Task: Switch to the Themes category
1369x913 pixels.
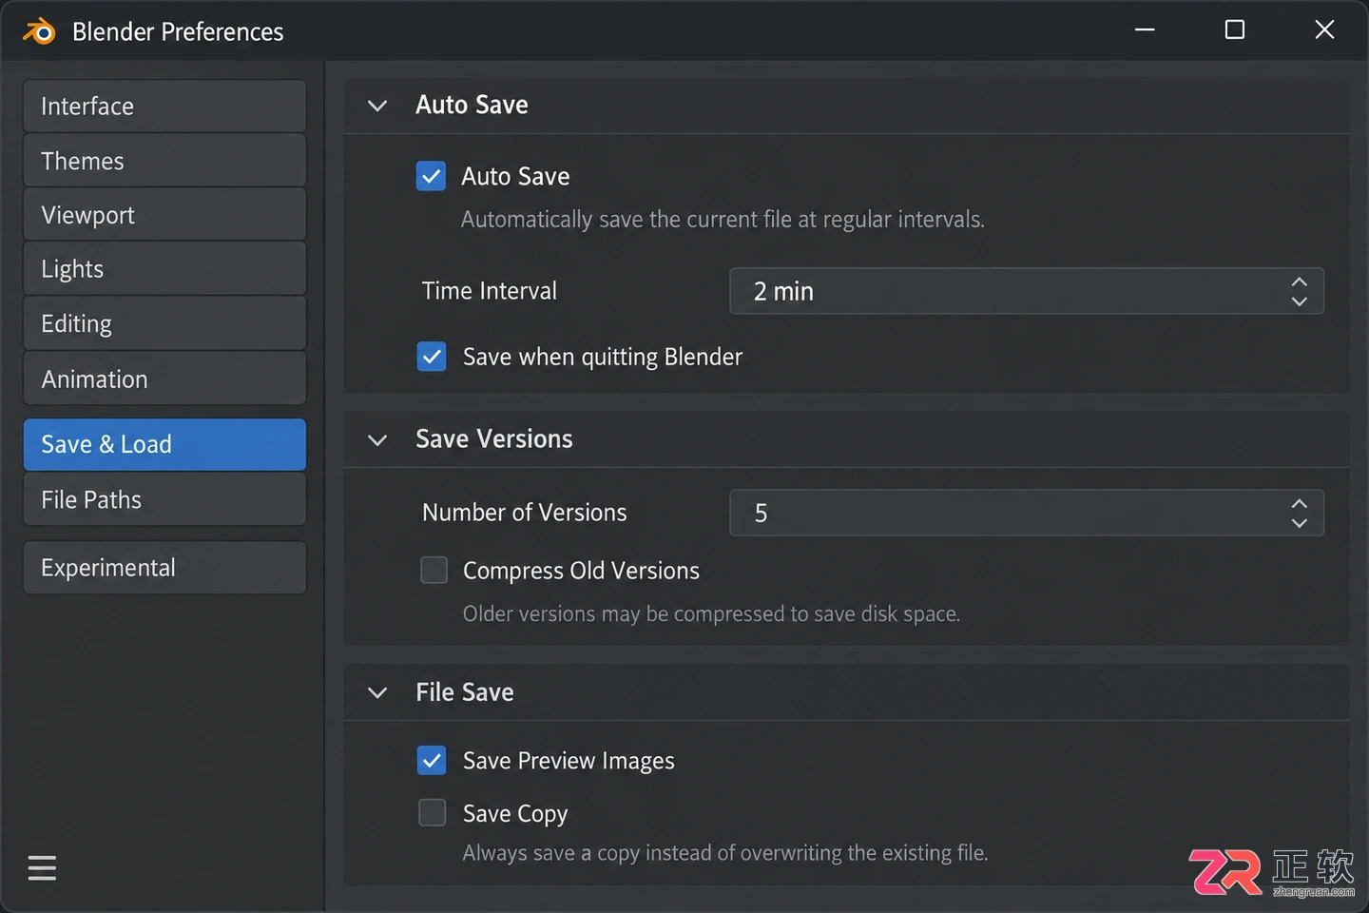Action: 164,161
